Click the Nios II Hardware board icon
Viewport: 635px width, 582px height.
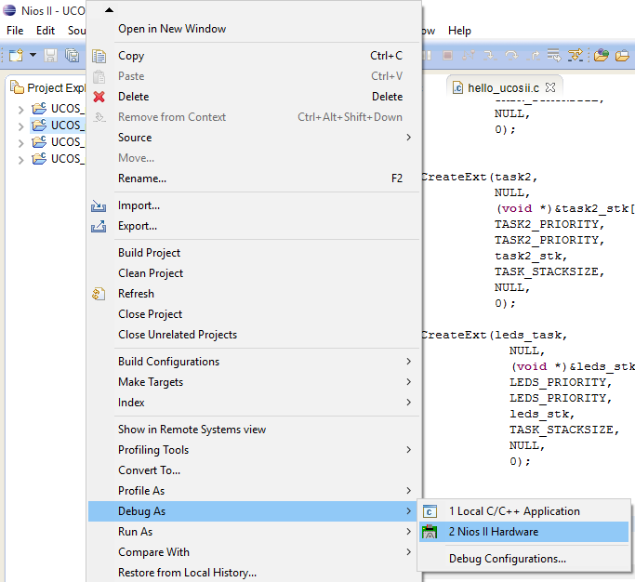click(x=430, y=532)
